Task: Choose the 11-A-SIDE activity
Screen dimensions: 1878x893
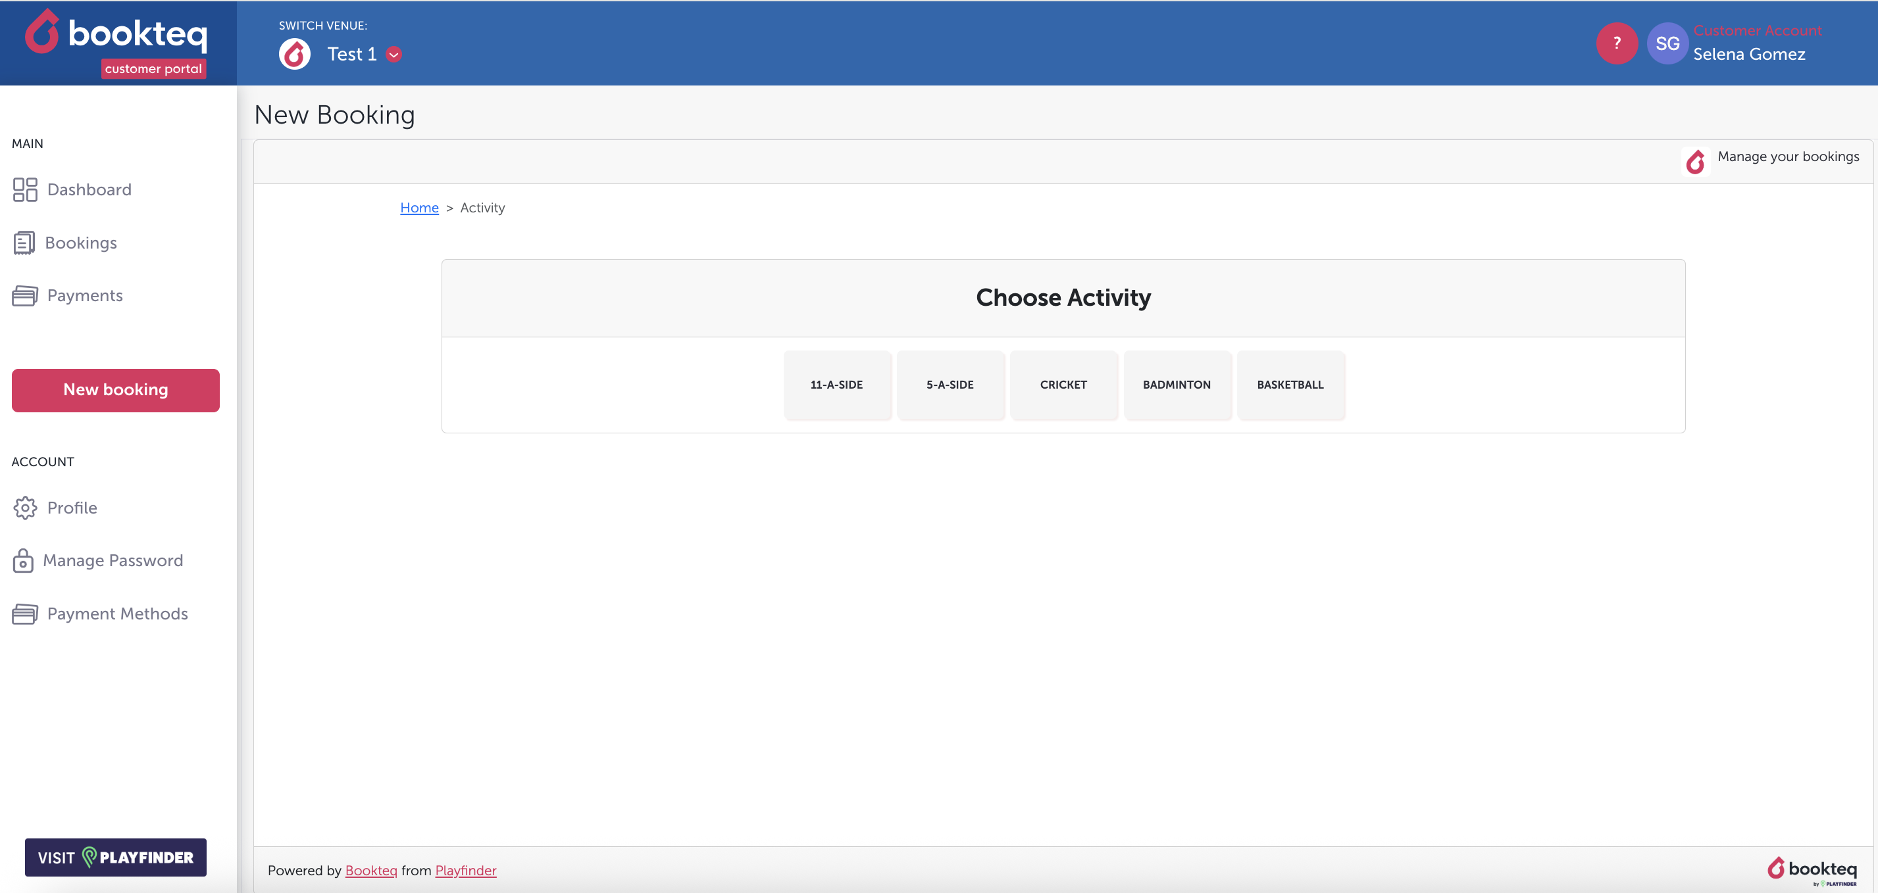Action: [836, 385]
